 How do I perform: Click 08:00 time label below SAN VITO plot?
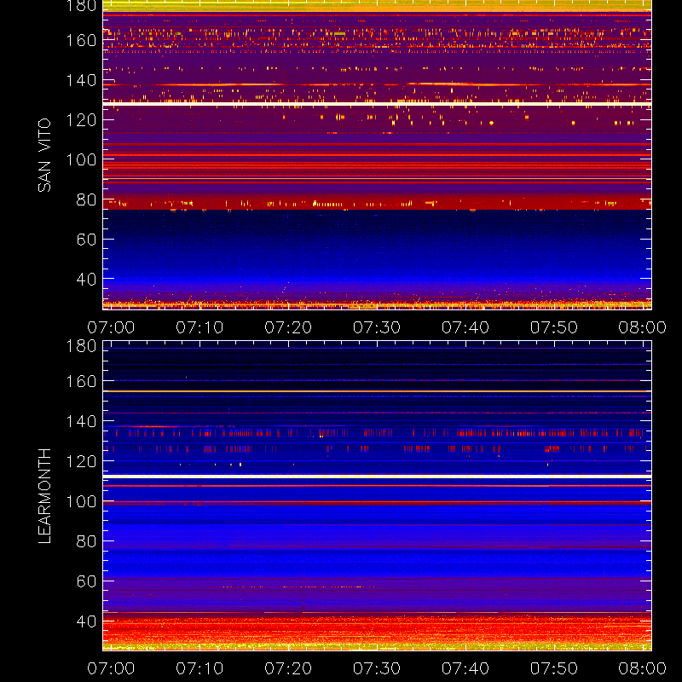[x=643, y=327]
